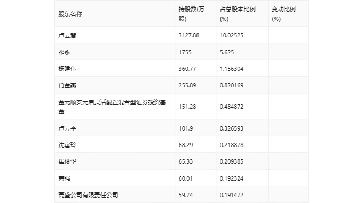Select shareholding value 60.01
Image resolution: width=363 pixels, height=203 pixels.
coord(186,178)
